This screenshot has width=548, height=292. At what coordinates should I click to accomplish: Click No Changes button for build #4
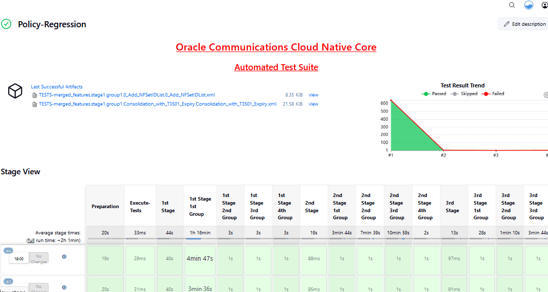tap(38, 259)
